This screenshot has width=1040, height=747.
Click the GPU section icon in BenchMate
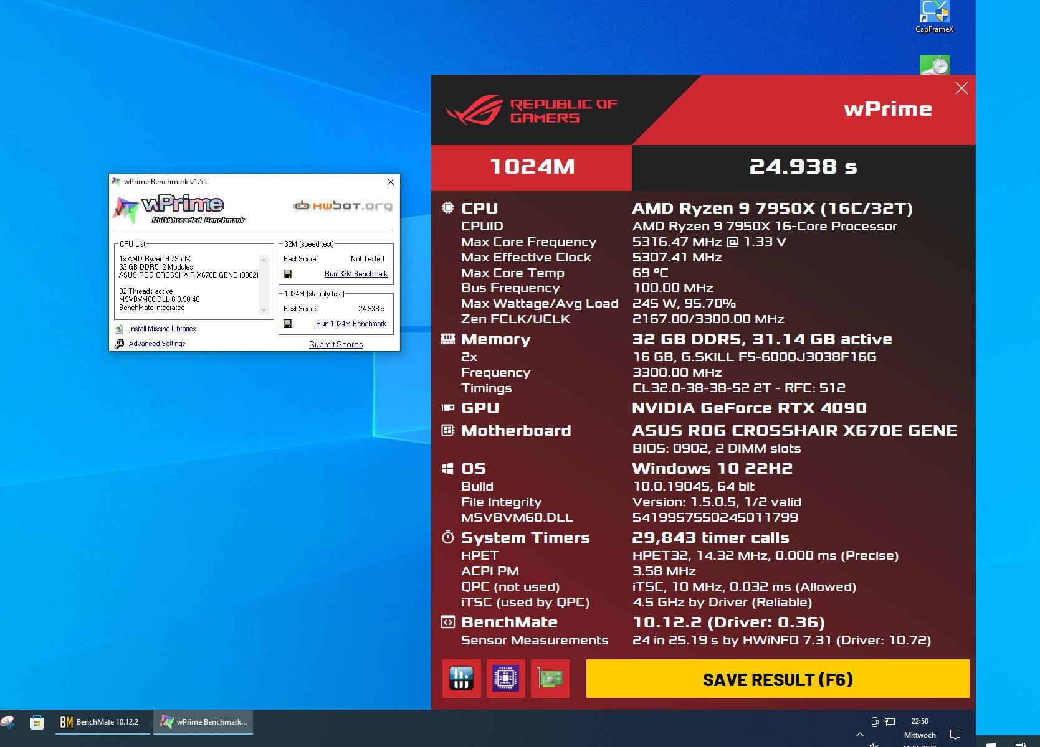pyautogui.click(x=447, y=408)
